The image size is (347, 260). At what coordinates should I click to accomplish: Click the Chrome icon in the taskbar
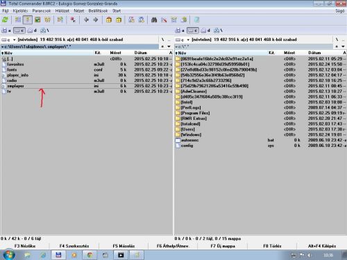[x=90, y=255]
